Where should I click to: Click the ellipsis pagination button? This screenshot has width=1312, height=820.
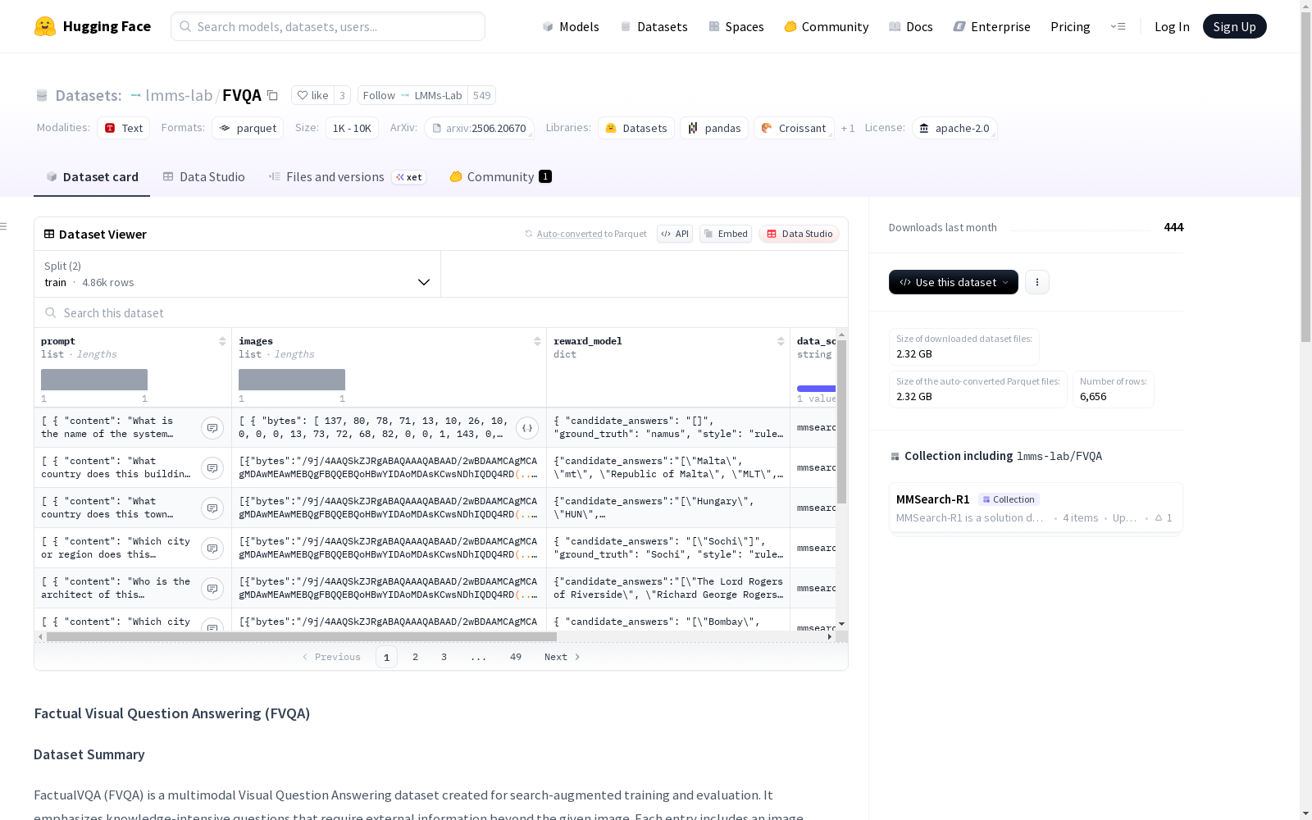point(479,657)
